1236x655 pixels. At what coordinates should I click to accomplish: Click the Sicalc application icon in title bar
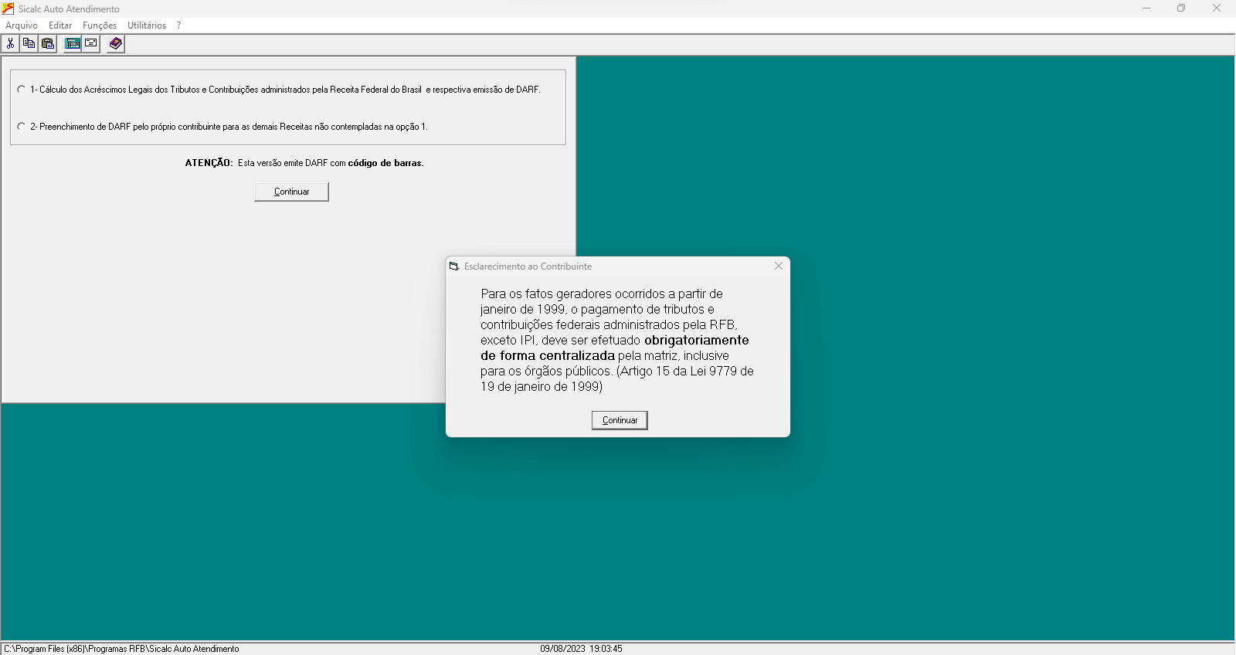point(8,8)
